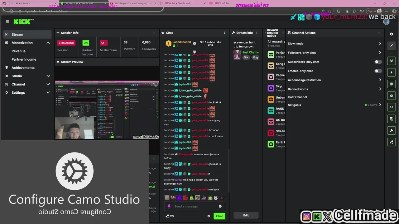Click the browser address bar URL

tap(46, 11)
